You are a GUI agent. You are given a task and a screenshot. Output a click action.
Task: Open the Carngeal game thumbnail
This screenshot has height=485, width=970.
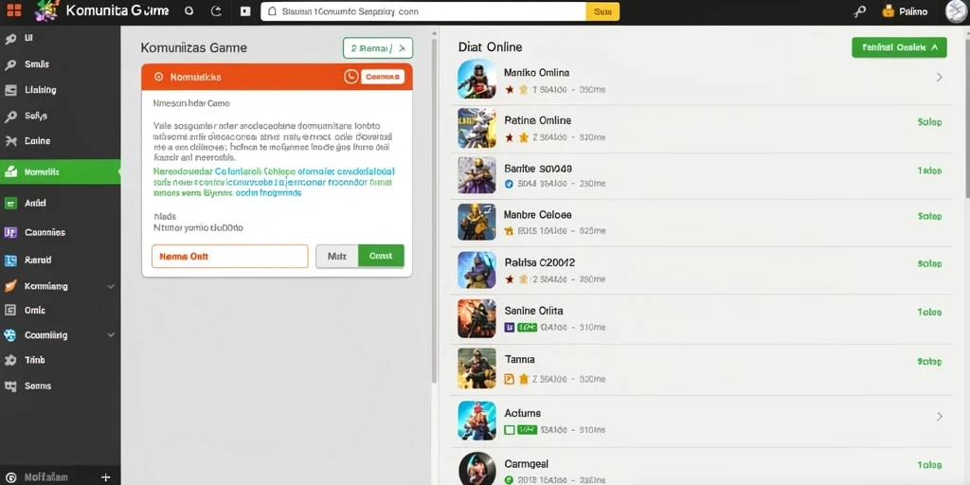[476, 468]
